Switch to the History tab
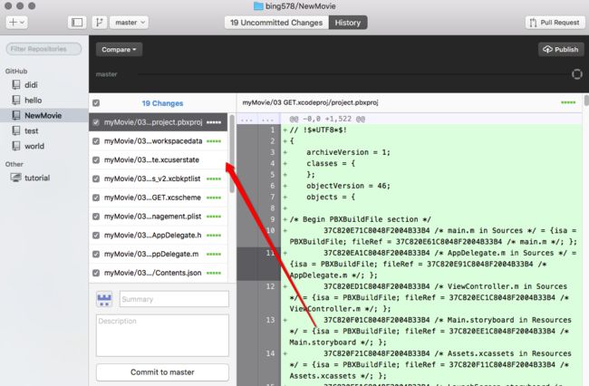 click(x=348, y=23)
